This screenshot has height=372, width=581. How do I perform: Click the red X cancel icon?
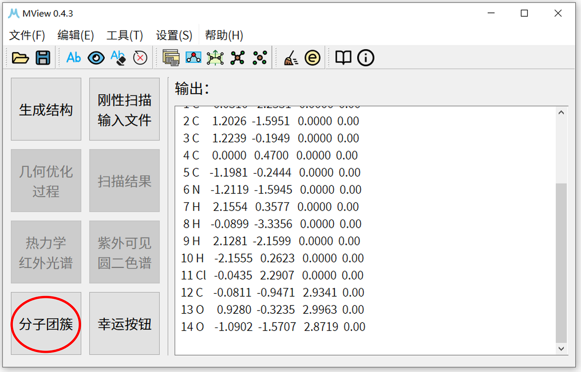pyautogui.click(x=140, y=58)
